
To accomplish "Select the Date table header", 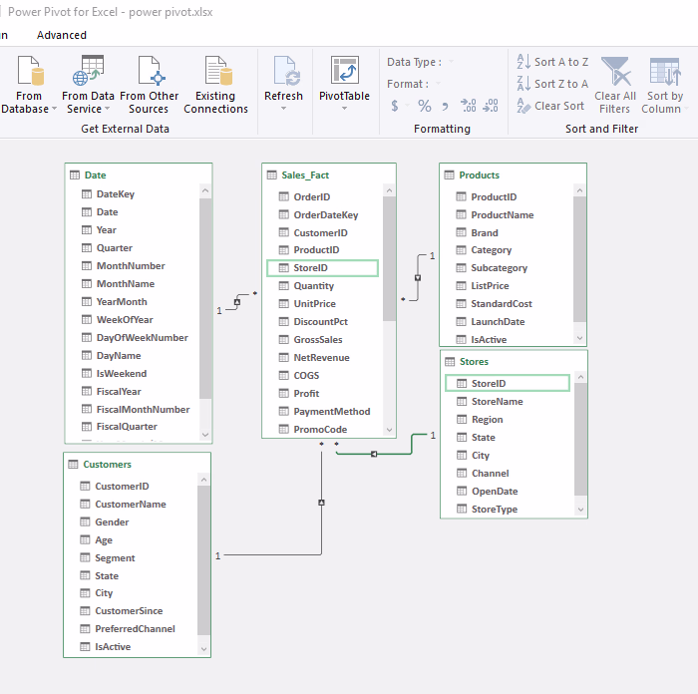I will click(138, 174).
